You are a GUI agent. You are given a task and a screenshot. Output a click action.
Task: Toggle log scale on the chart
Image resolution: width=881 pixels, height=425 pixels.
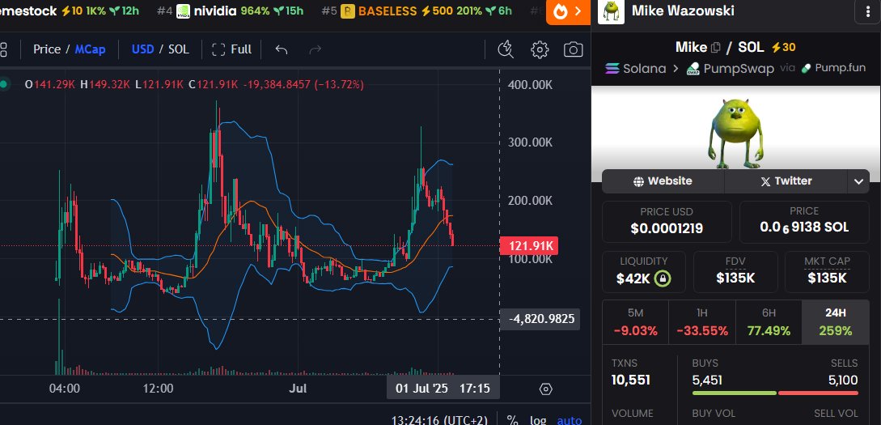(538, 420)
